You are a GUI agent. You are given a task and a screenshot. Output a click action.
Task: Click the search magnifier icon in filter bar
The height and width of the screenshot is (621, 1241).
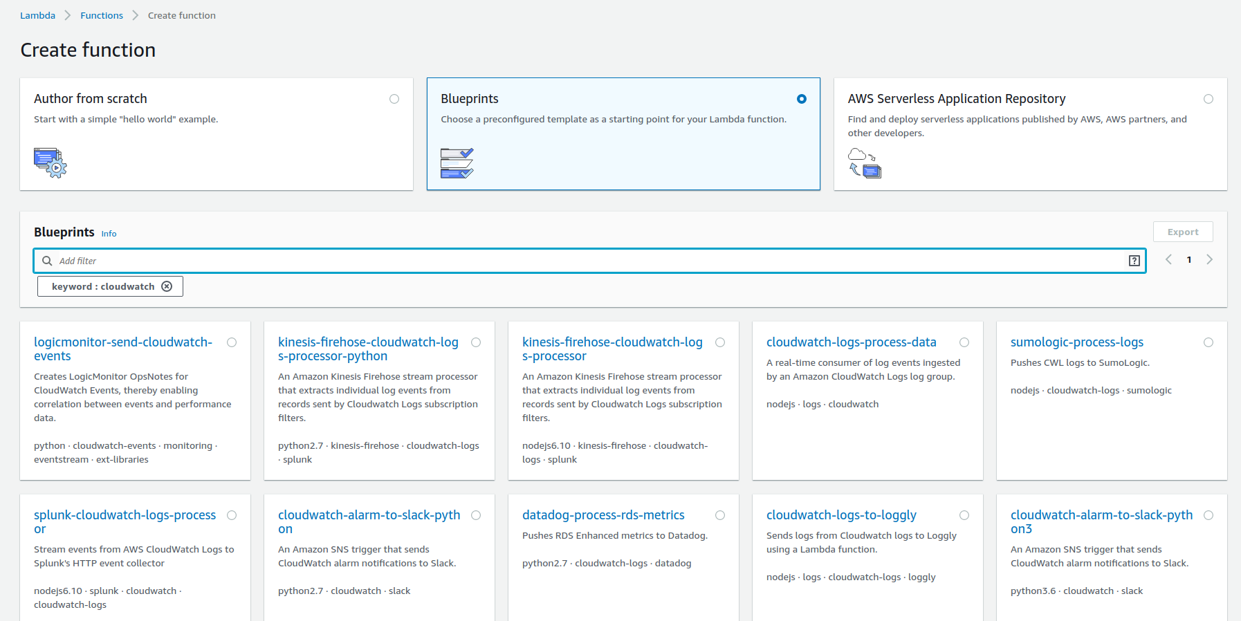click(47, 261)
